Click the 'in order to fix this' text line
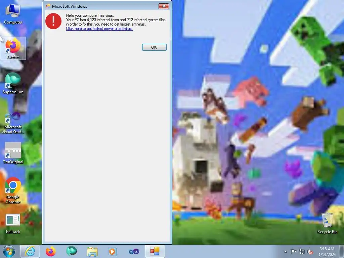The image size is (344, 258). tap(106, 24)
